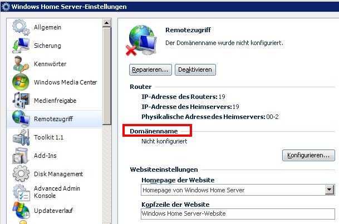Select the Remotezugriff sidebar entry

coord(55,119)
